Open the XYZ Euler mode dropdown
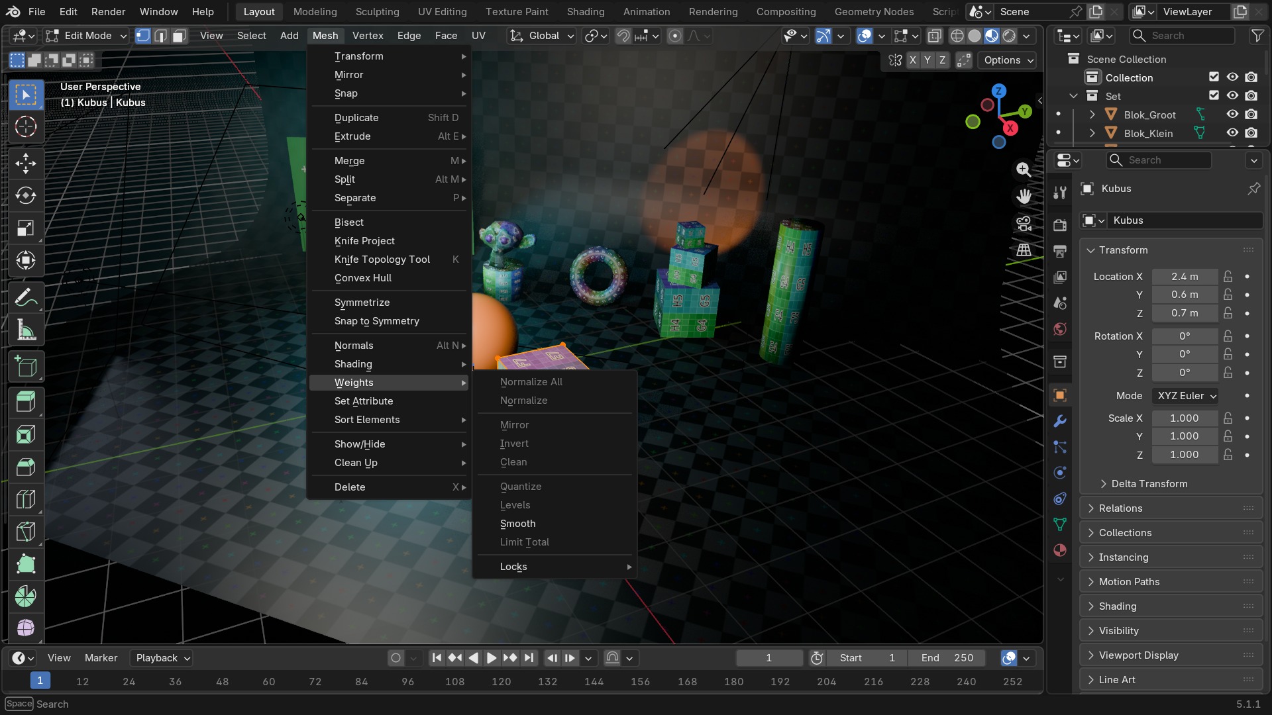This screenshot has height=715, width=1272. tap(1186, 396)
